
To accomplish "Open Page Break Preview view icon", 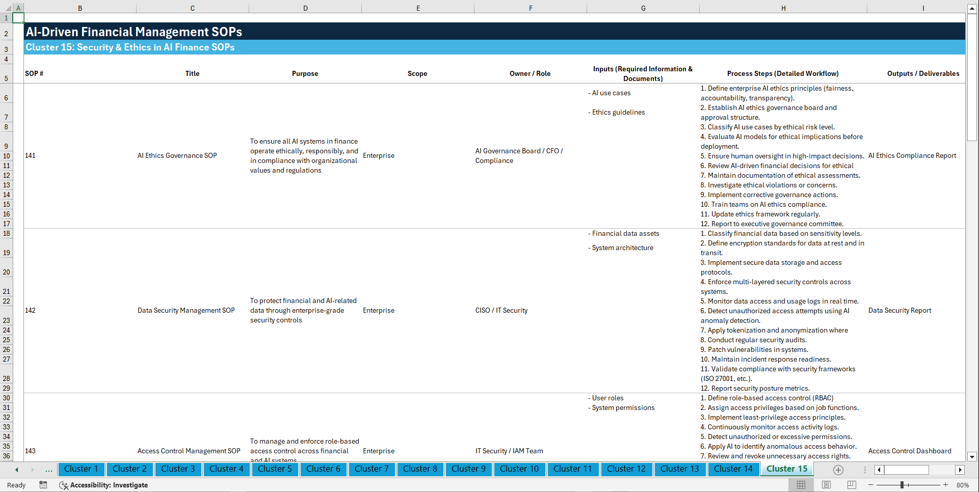I will [x=852, y=485].
